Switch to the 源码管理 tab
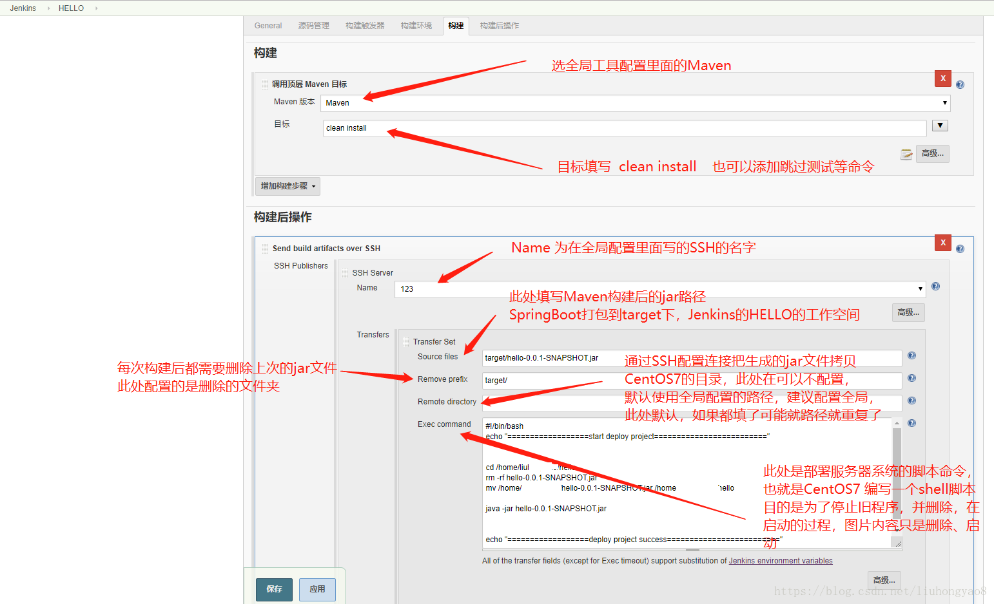The width and height of the screenshot is (994, 604). [313, 26]
